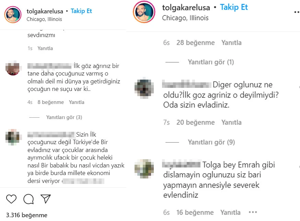View likes on the '28 beğenme' comment

tap(196, 43)
